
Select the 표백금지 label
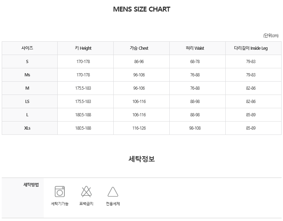[x=86, y=203]
